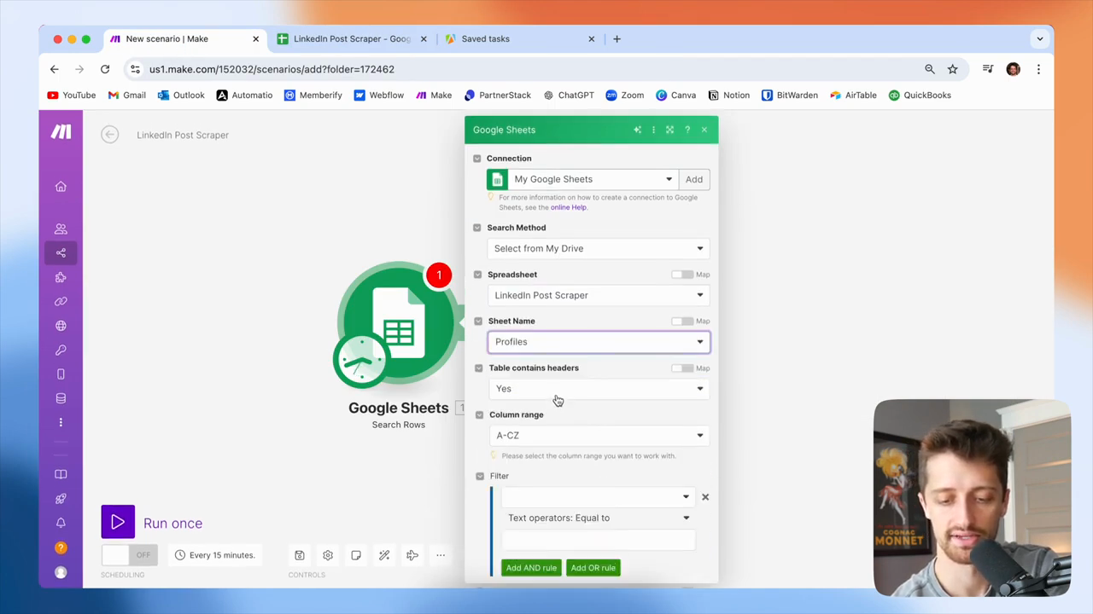Image resolution: width=1093 pixels, height=614 pixels.
Task: Open the YouTube bookmark
Action: click(x=72, y=96)
